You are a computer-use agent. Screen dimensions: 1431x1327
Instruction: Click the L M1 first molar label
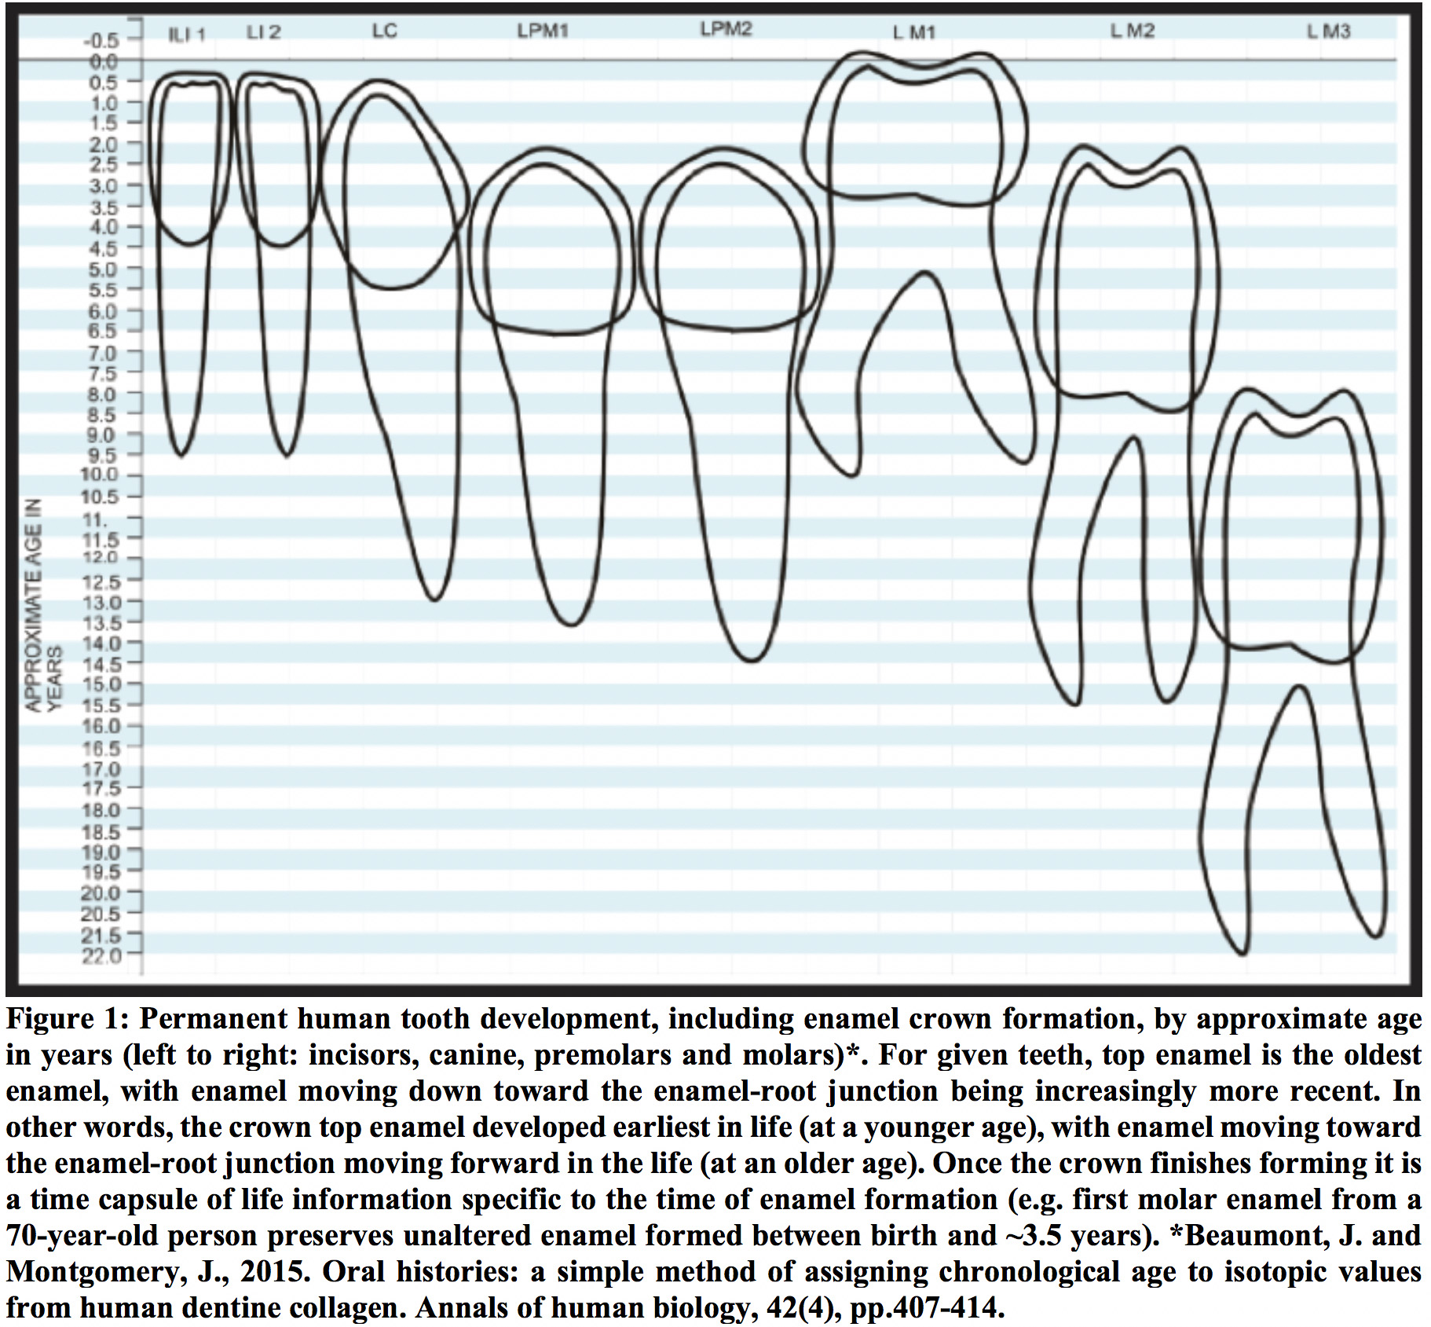click(x=913, y=33)
